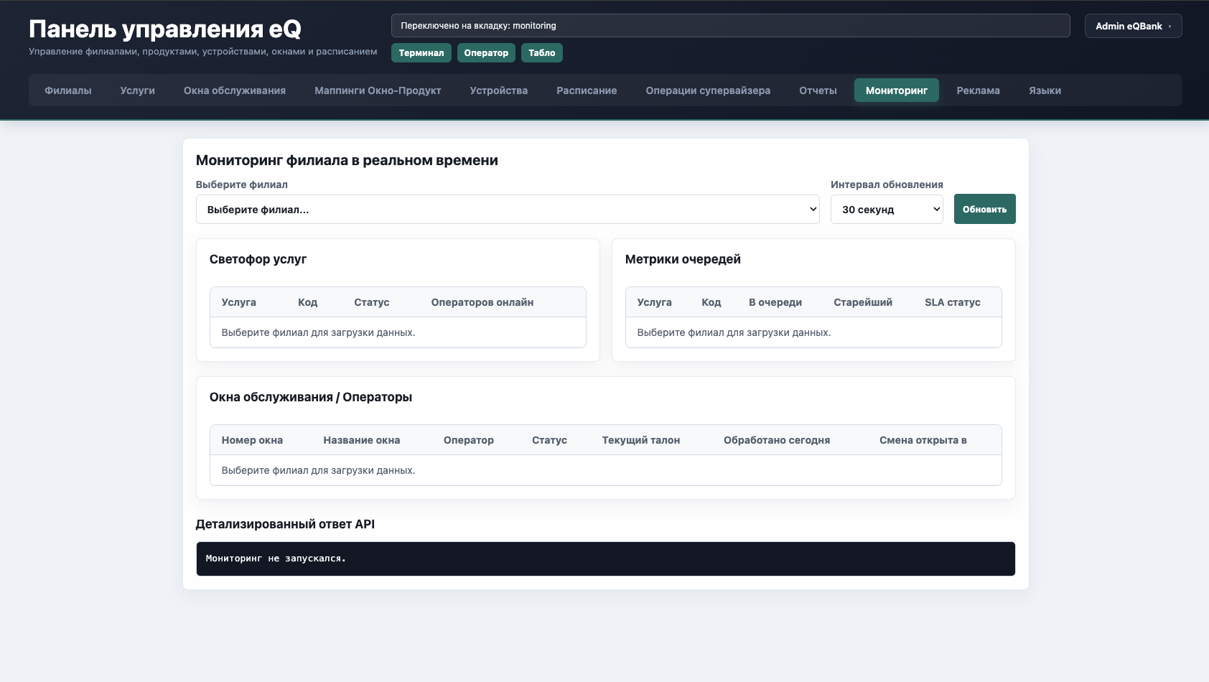Go to Маппинги Окно-Продукт tab
Viewport: 1209px width, 682px height.
[378, 90]
